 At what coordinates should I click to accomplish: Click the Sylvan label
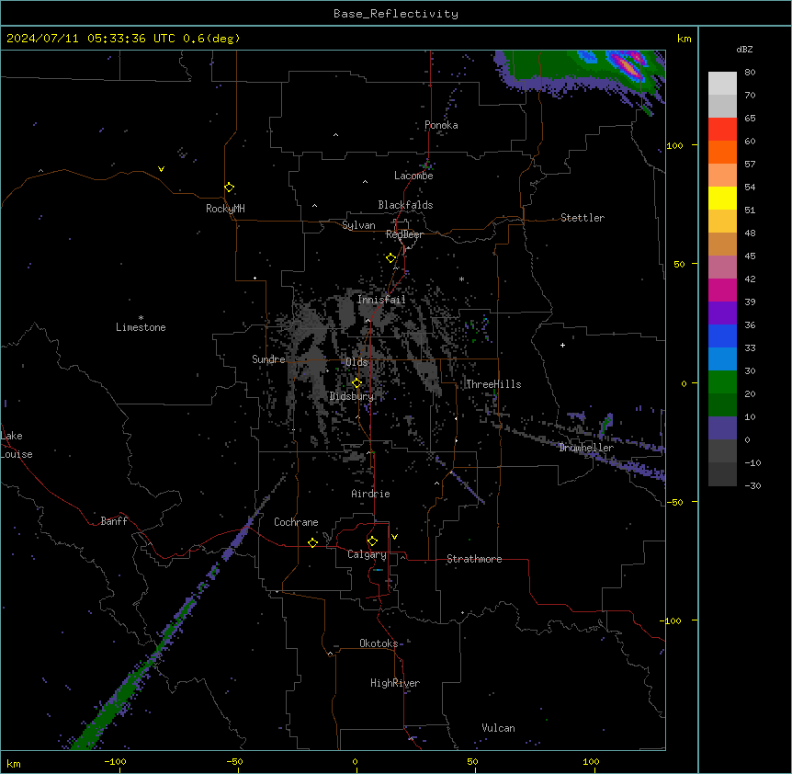click(x=358, y=225)
